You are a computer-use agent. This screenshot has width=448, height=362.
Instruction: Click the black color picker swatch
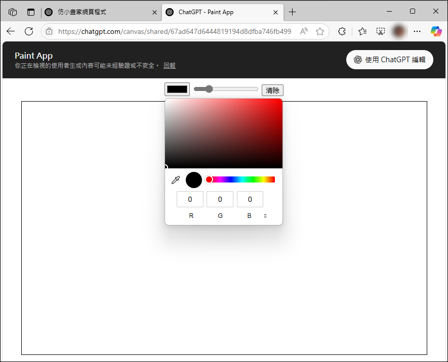pos(177,89)
